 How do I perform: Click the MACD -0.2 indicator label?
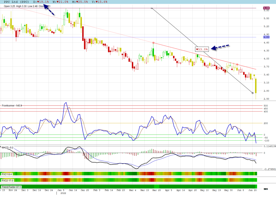point(8,147)
